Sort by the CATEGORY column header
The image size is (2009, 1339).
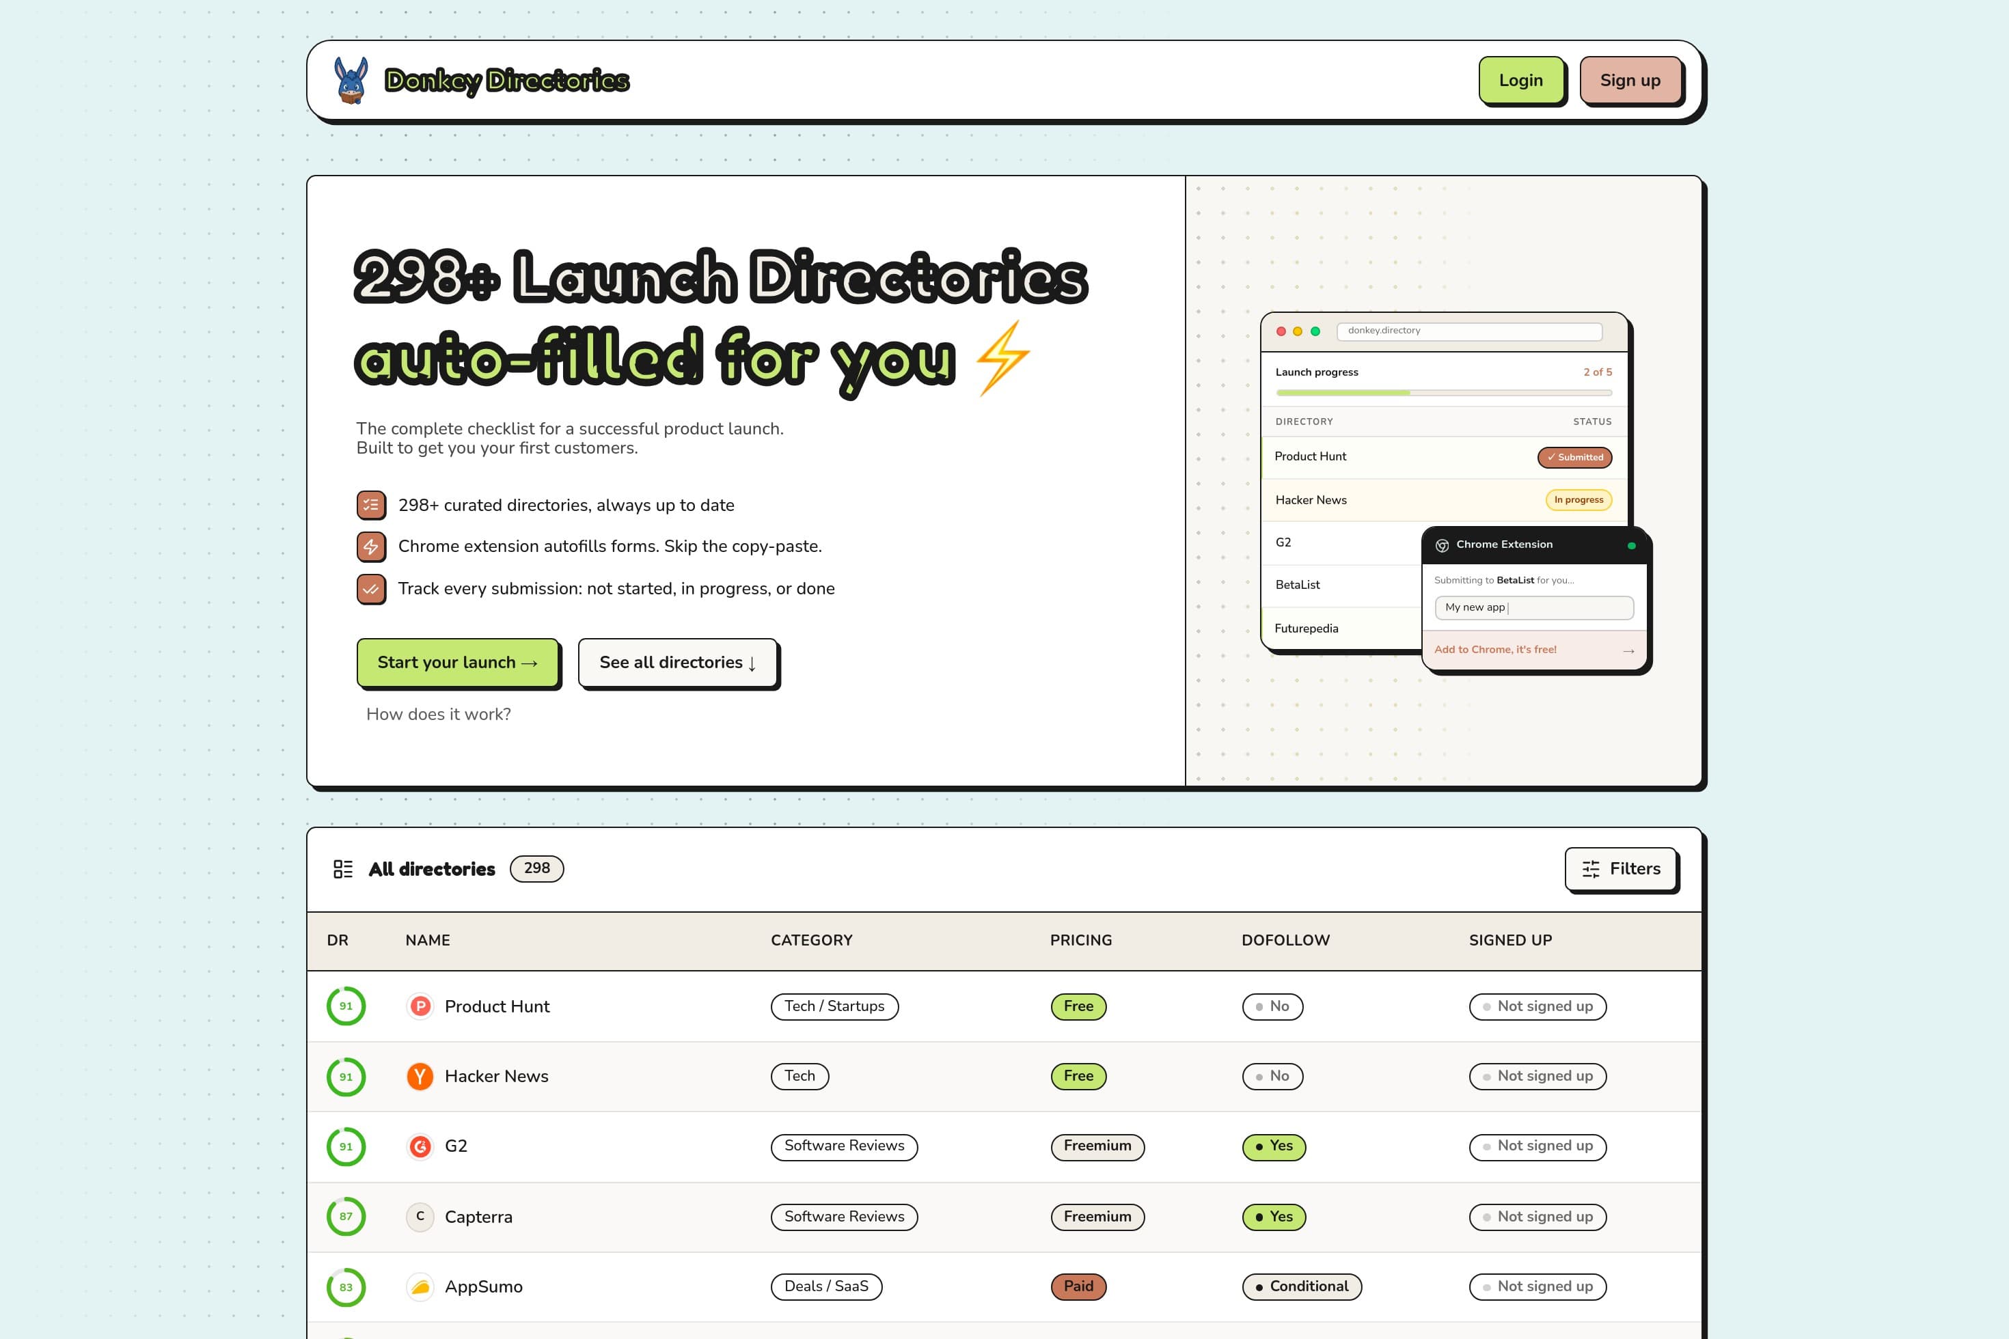click(x=812, y=940)
